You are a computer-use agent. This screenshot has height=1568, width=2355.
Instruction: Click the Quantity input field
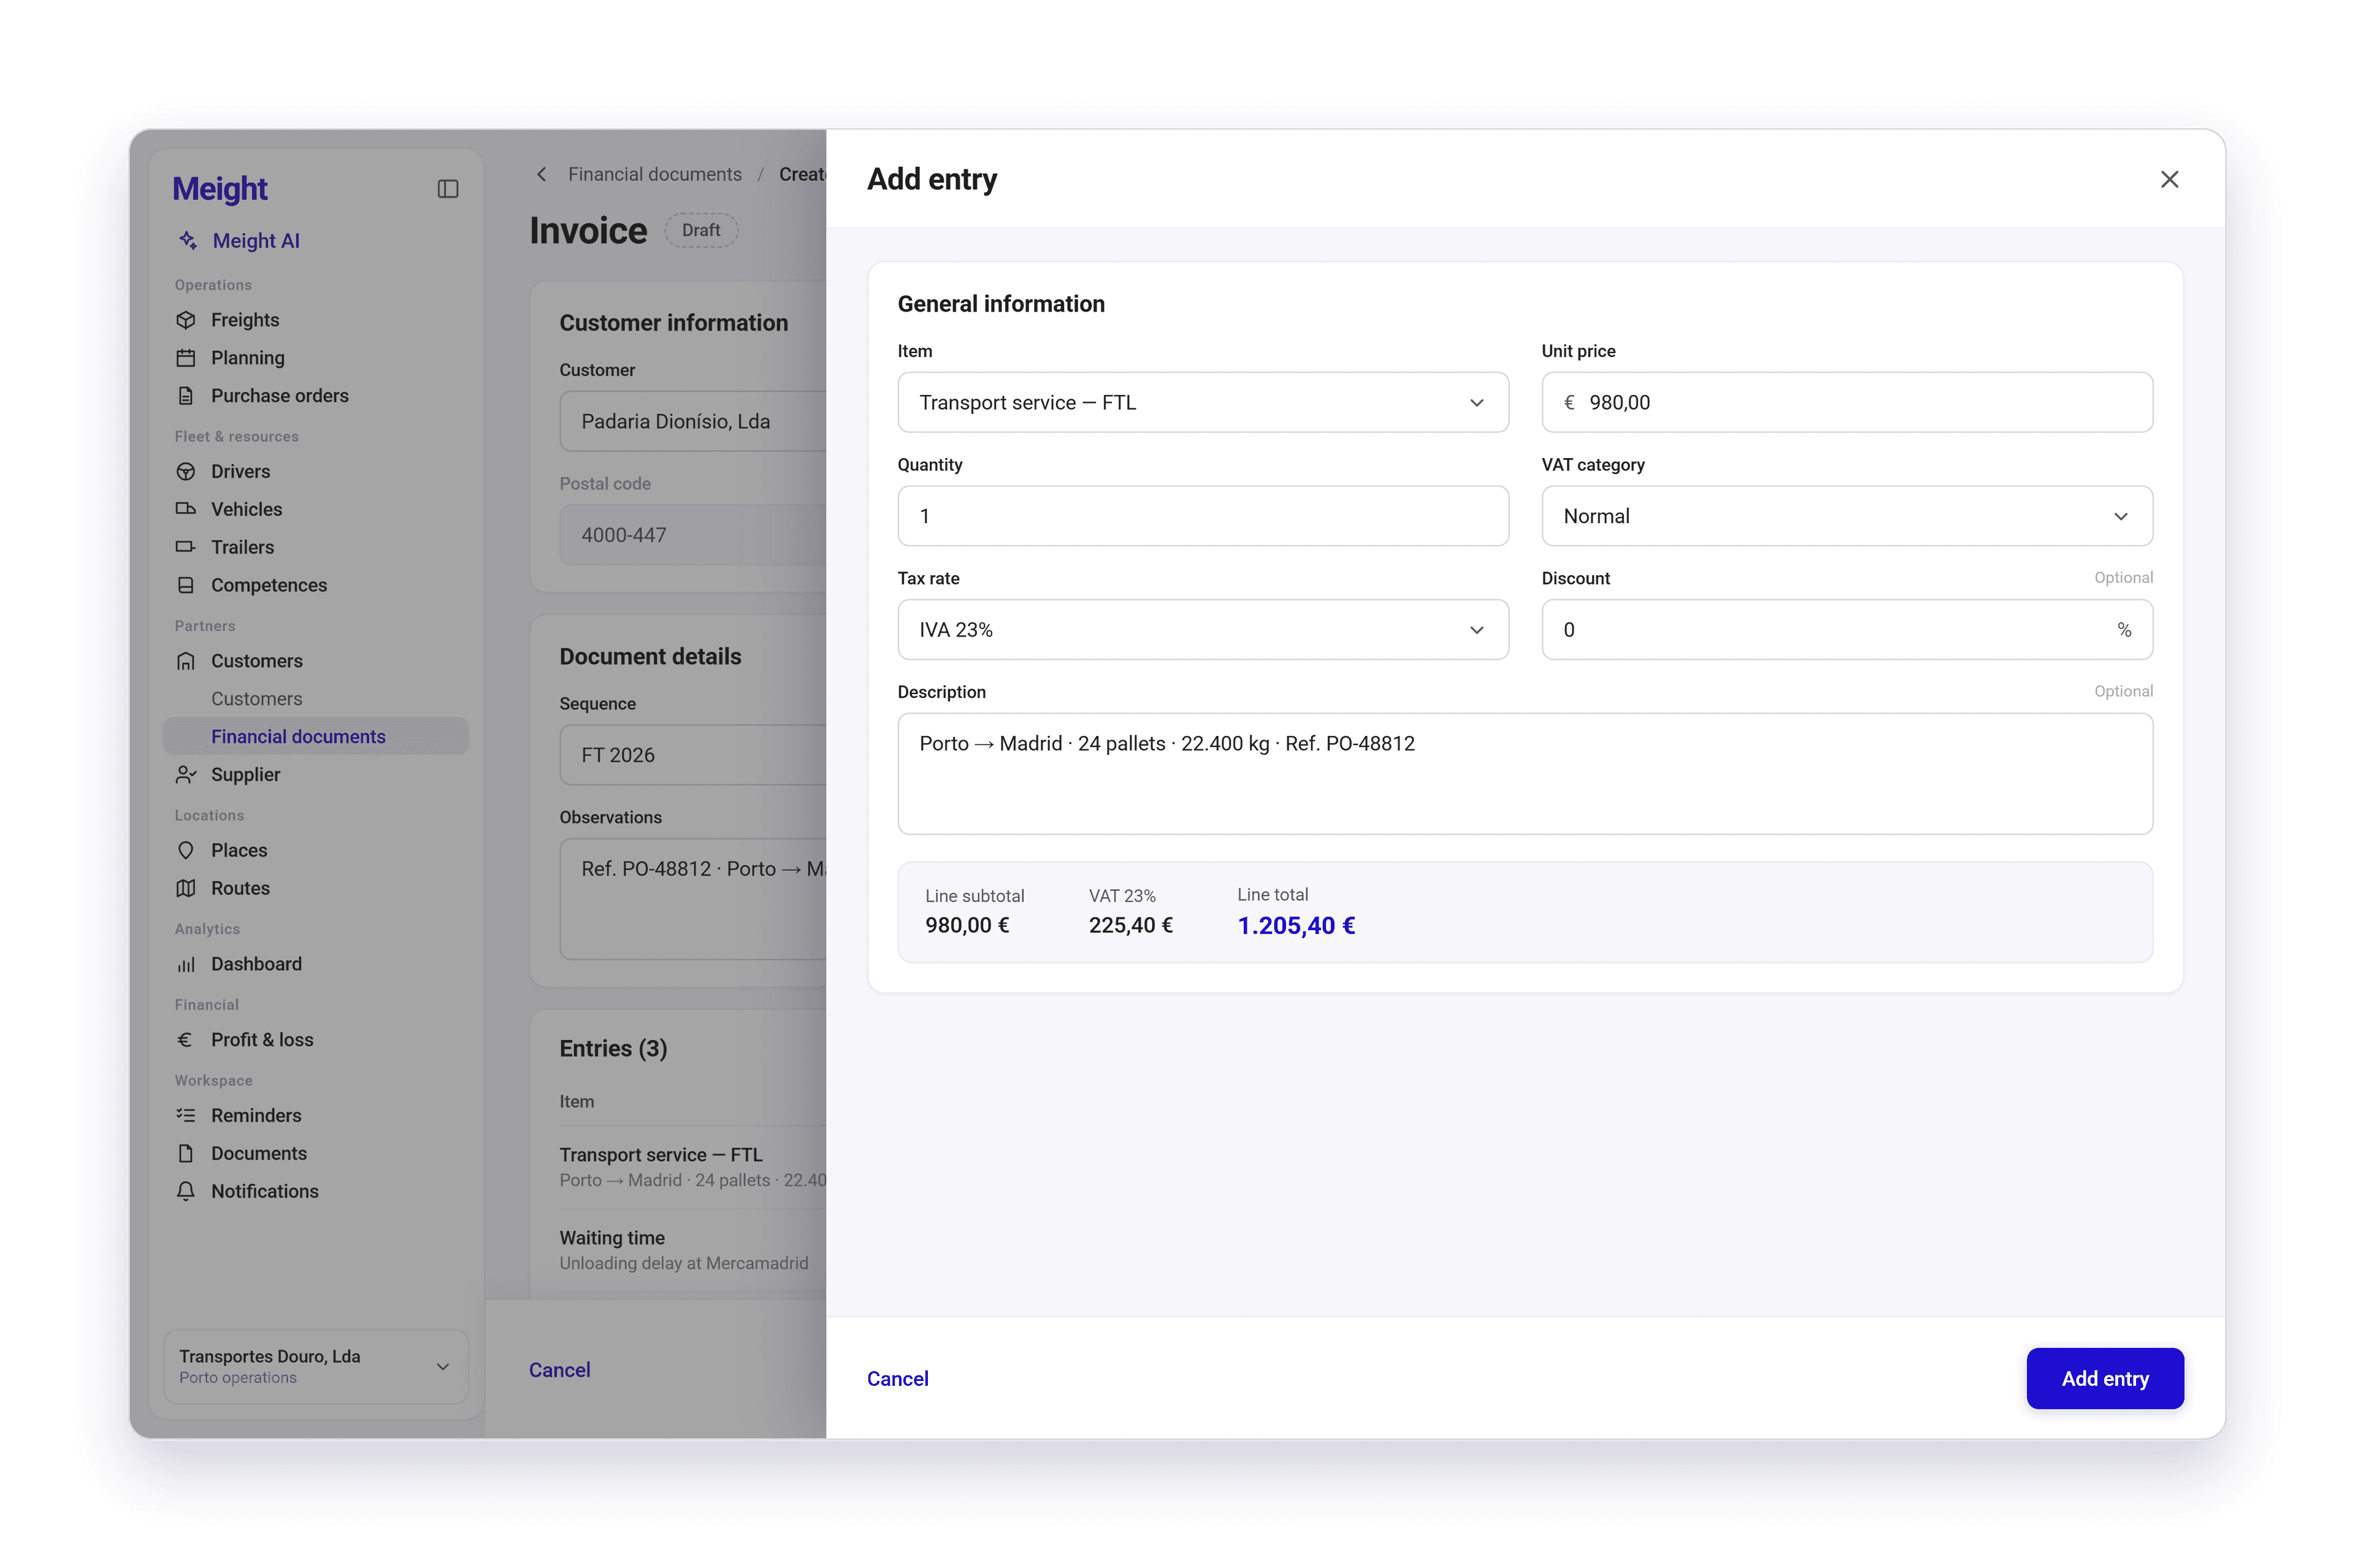point(1202,516)
